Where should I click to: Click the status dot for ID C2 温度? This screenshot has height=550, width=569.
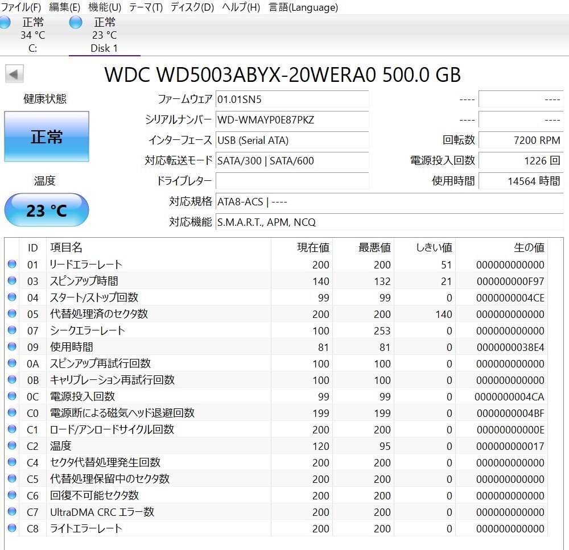pos(12,445)
